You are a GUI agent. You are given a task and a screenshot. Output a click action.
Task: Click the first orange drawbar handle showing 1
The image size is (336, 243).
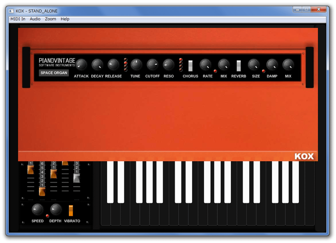click(31, 170)
